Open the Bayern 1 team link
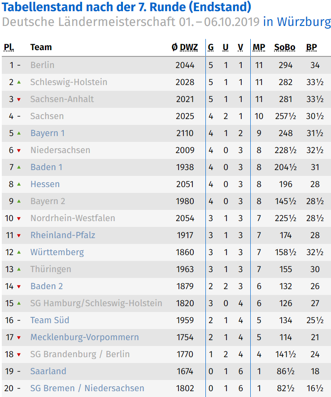331x397 pixels. 48,133
